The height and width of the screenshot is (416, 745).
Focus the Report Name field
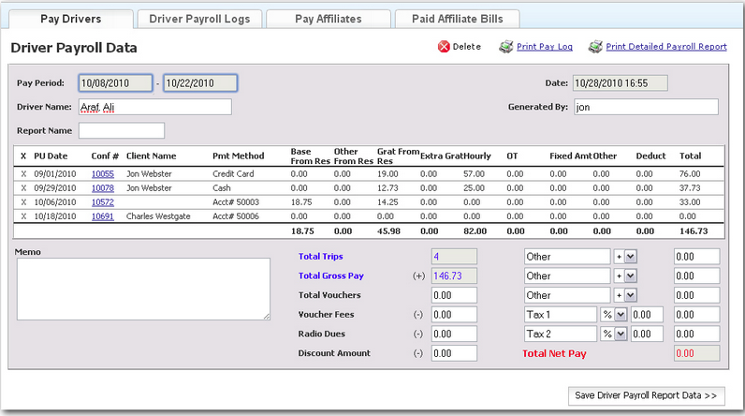click(122, 130)
